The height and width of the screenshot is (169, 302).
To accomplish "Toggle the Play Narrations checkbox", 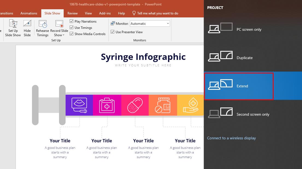I will (71, 21).
